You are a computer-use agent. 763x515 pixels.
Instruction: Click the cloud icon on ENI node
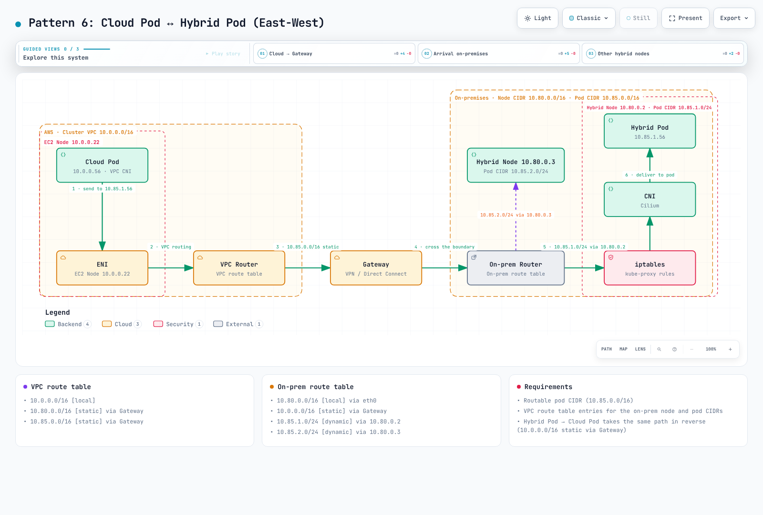[x=63, y=257]
